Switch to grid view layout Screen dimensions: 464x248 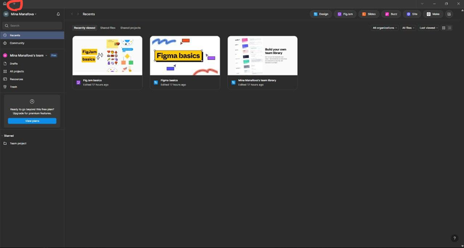click(444, 28)
